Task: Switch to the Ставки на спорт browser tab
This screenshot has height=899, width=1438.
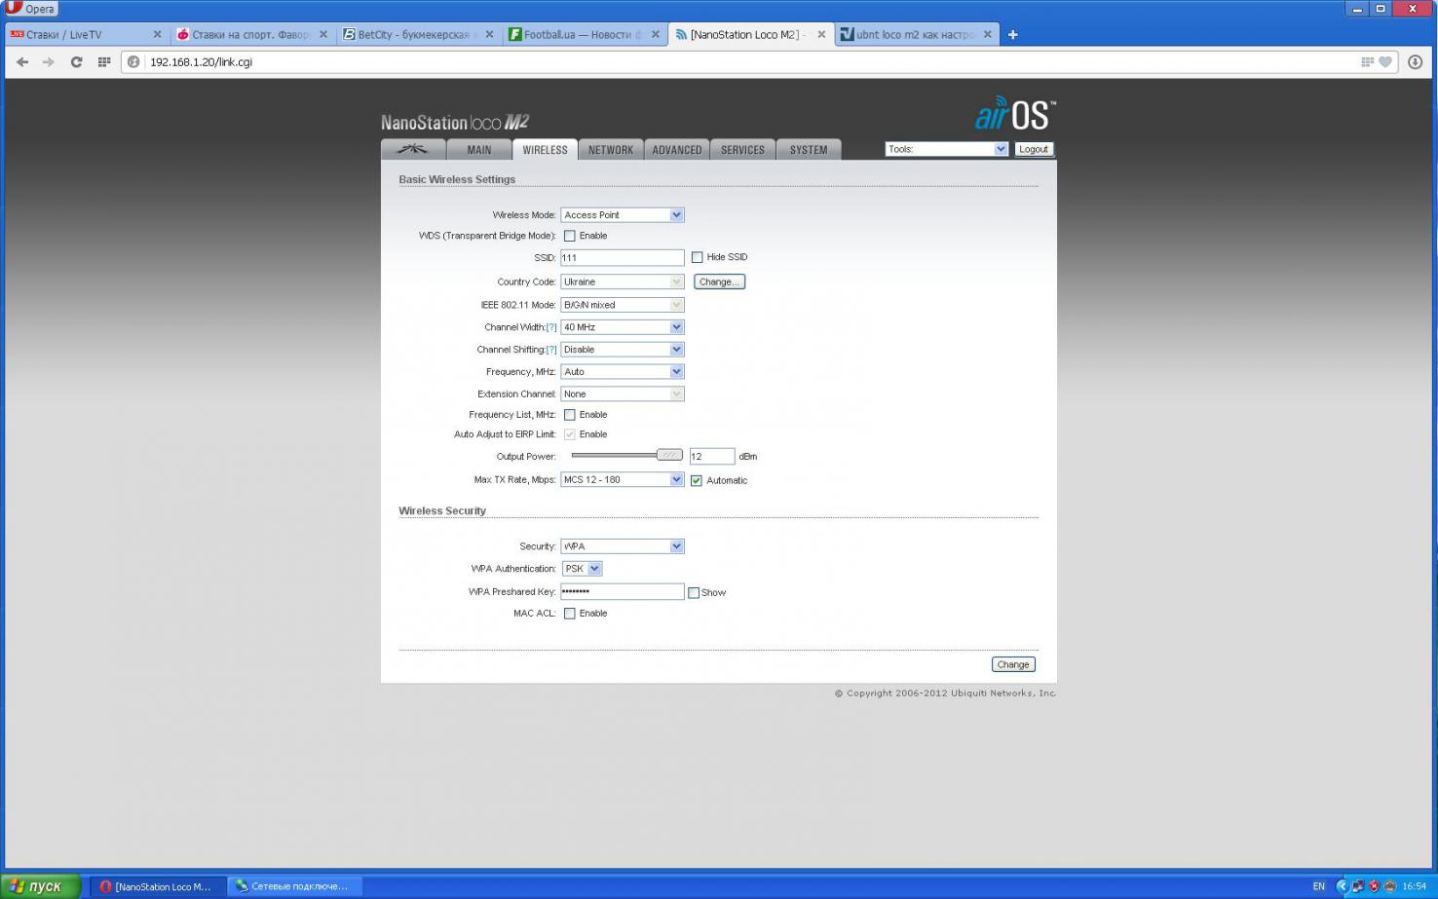Action: coord(251,34)
